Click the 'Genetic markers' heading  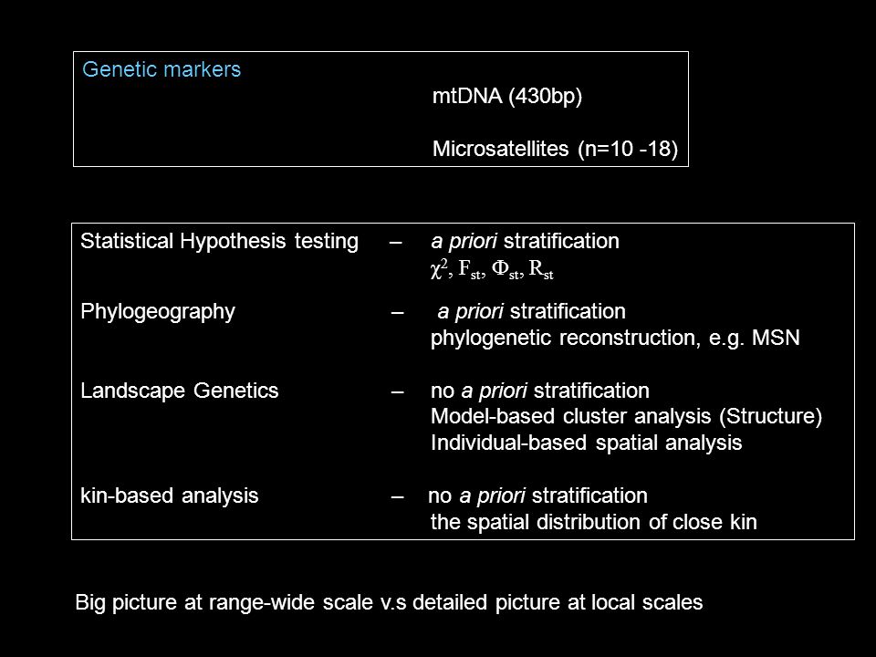tap(162, 69)
